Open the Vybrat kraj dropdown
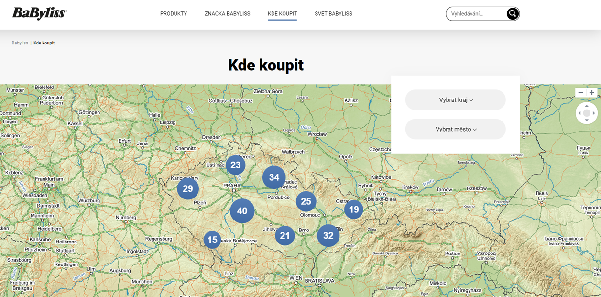This screenshot has width=601, height=297. pyautogui.click(x=455, y=100)
